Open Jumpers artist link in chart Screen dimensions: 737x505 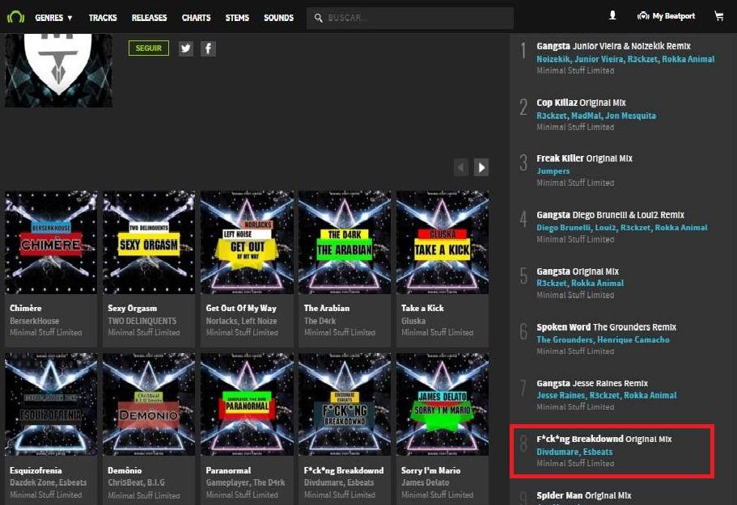point(553,171)
